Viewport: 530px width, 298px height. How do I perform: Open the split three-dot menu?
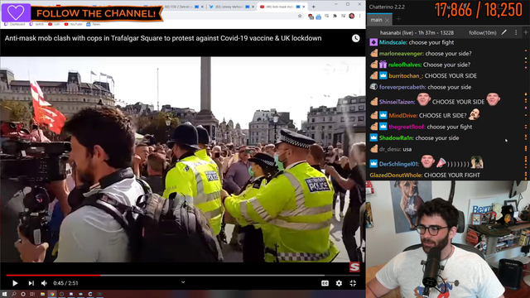tap(516, 32)
